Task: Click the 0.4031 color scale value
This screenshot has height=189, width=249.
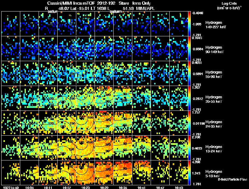Action: coord(197,63)
